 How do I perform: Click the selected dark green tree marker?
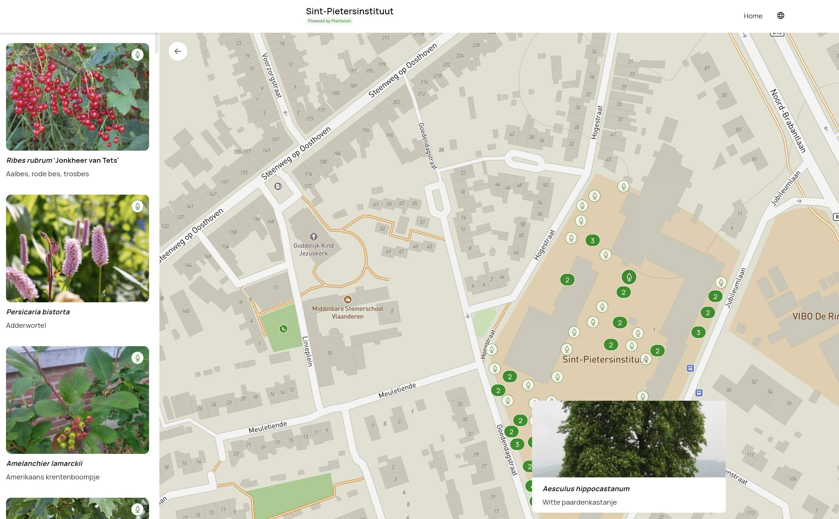tap(629, 277)
